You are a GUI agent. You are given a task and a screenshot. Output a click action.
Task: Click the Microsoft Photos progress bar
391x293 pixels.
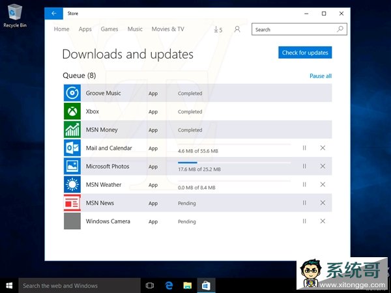234,162
